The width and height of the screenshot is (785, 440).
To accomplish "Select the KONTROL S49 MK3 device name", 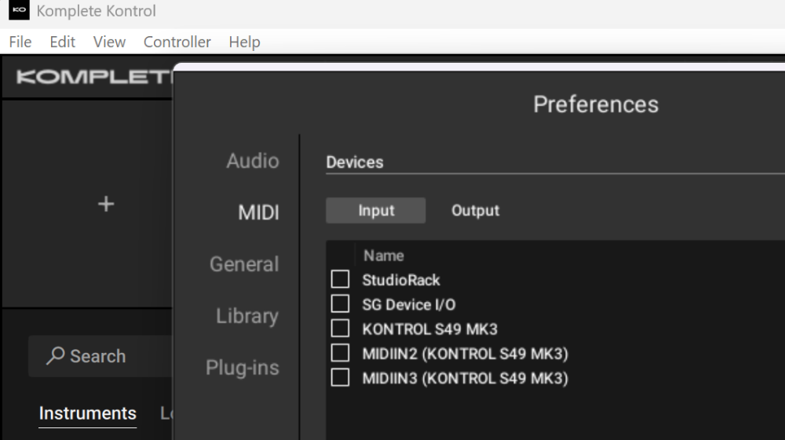I will [430, 329].
